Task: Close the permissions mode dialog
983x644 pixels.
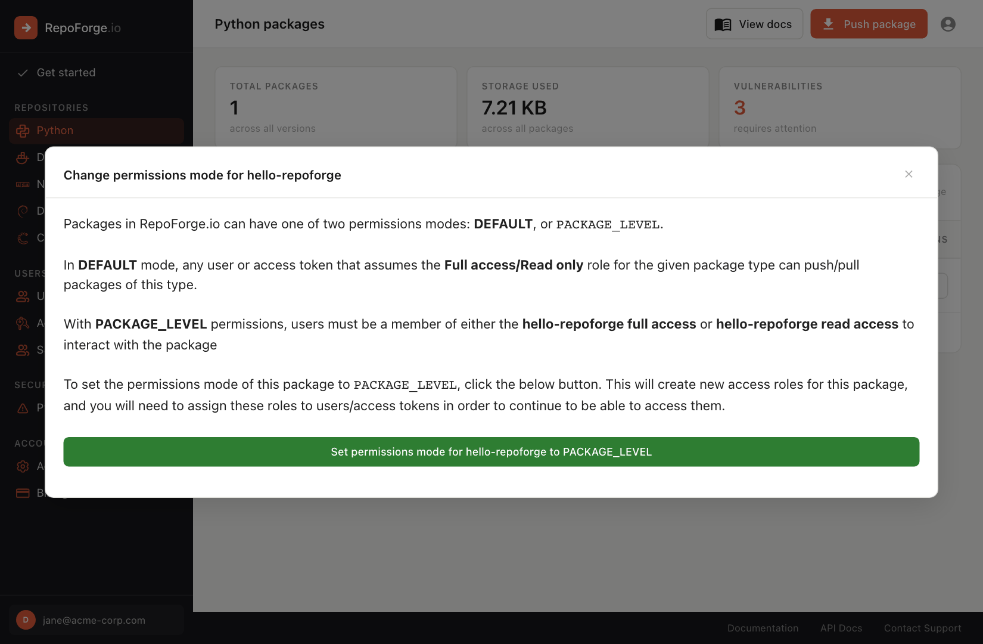Action: 909,174
